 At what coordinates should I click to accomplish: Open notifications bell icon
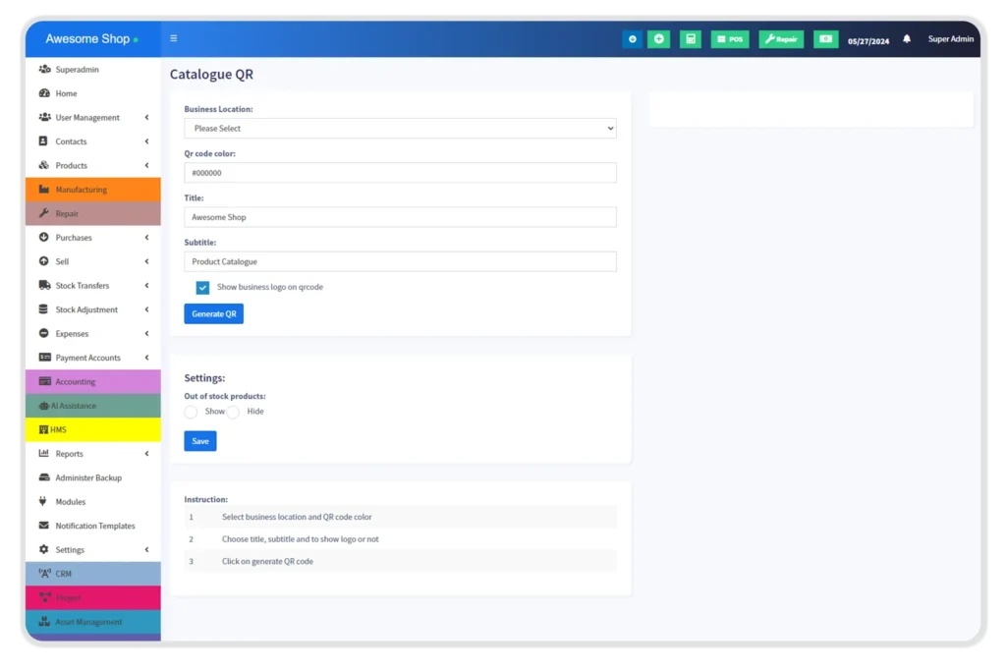point(907,39)
